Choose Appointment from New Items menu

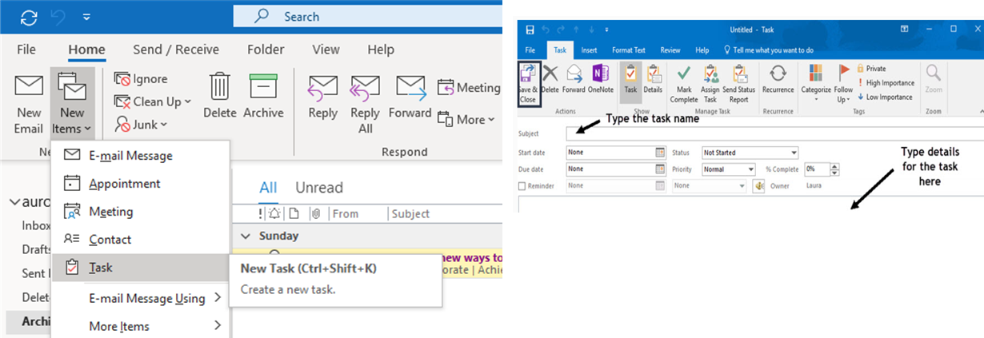140,184
